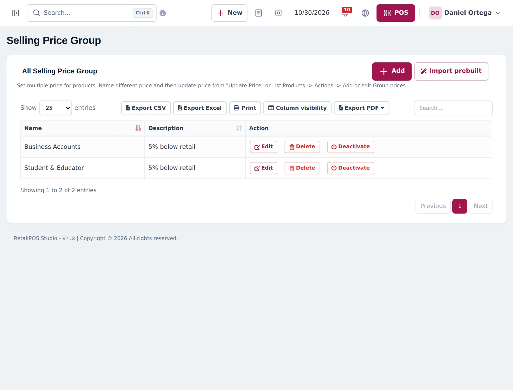Screen dimensions: 513x390
Task: Export table as CSV
Action: [146, 108]
